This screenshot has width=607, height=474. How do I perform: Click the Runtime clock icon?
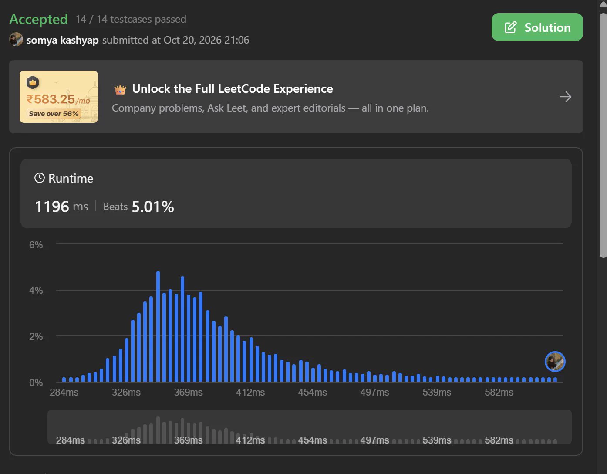(x=40, y=178)
